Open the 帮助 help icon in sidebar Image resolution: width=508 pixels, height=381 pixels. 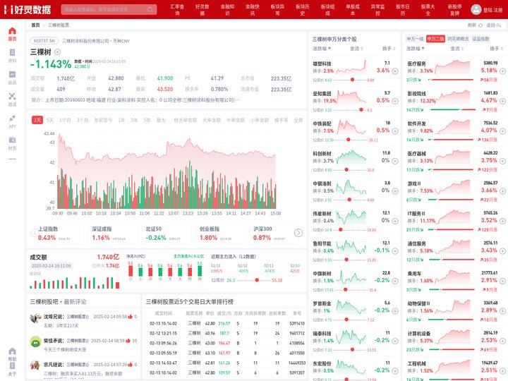coord(12,351)
